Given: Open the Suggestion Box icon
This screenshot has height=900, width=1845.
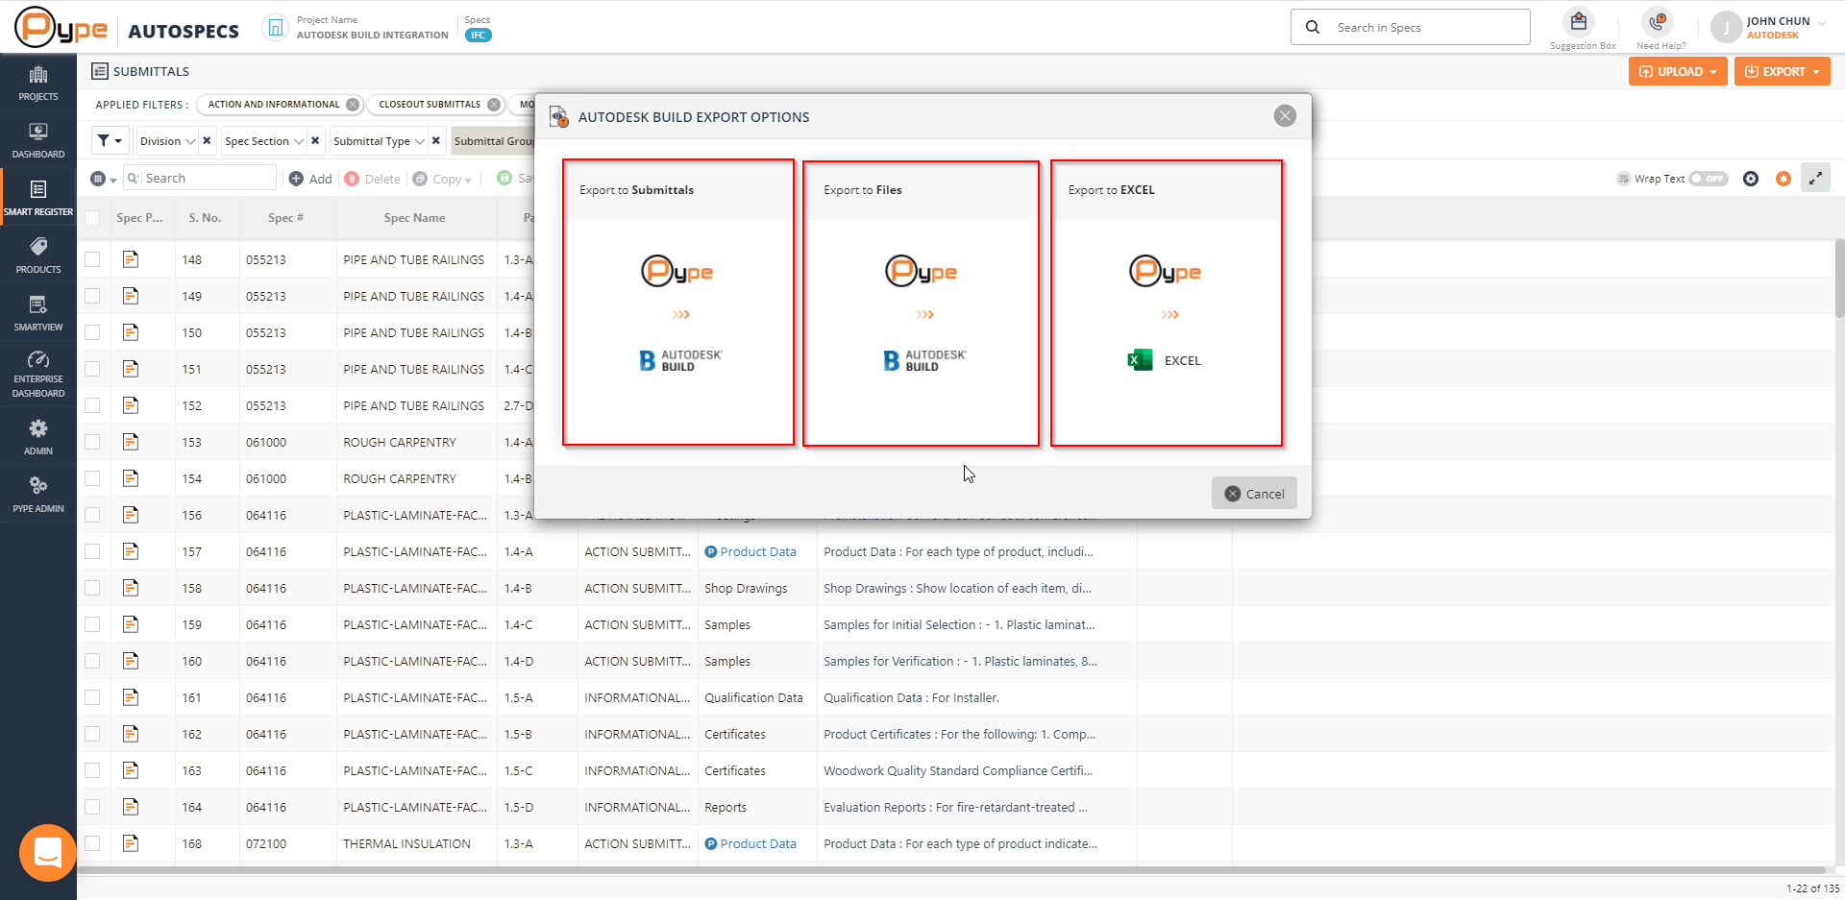Looking at the screenshot, I should 1578,22.
